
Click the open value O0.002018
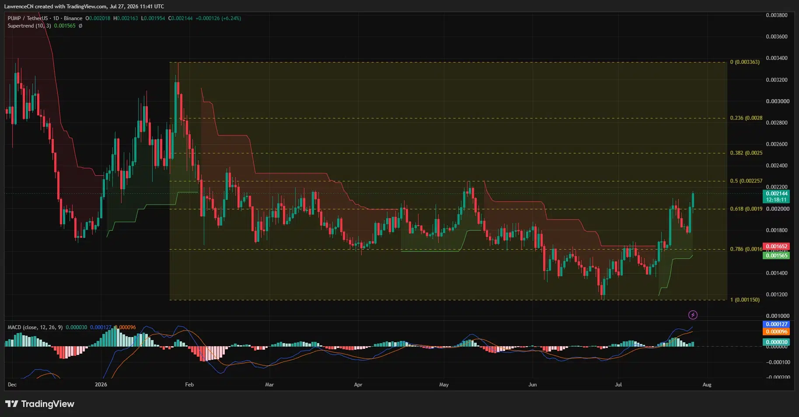98,18
